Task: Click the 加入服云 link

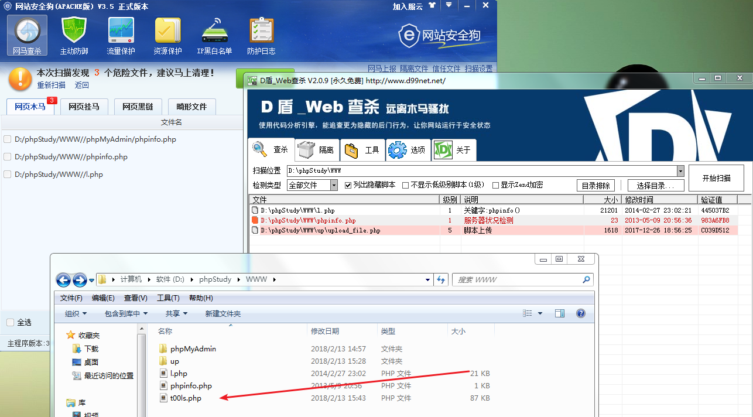Action: (408, 6)
